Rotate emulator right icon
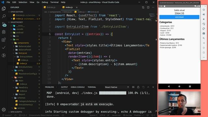The width and height of the screenshot is (208, 117). tap(204, 29)
